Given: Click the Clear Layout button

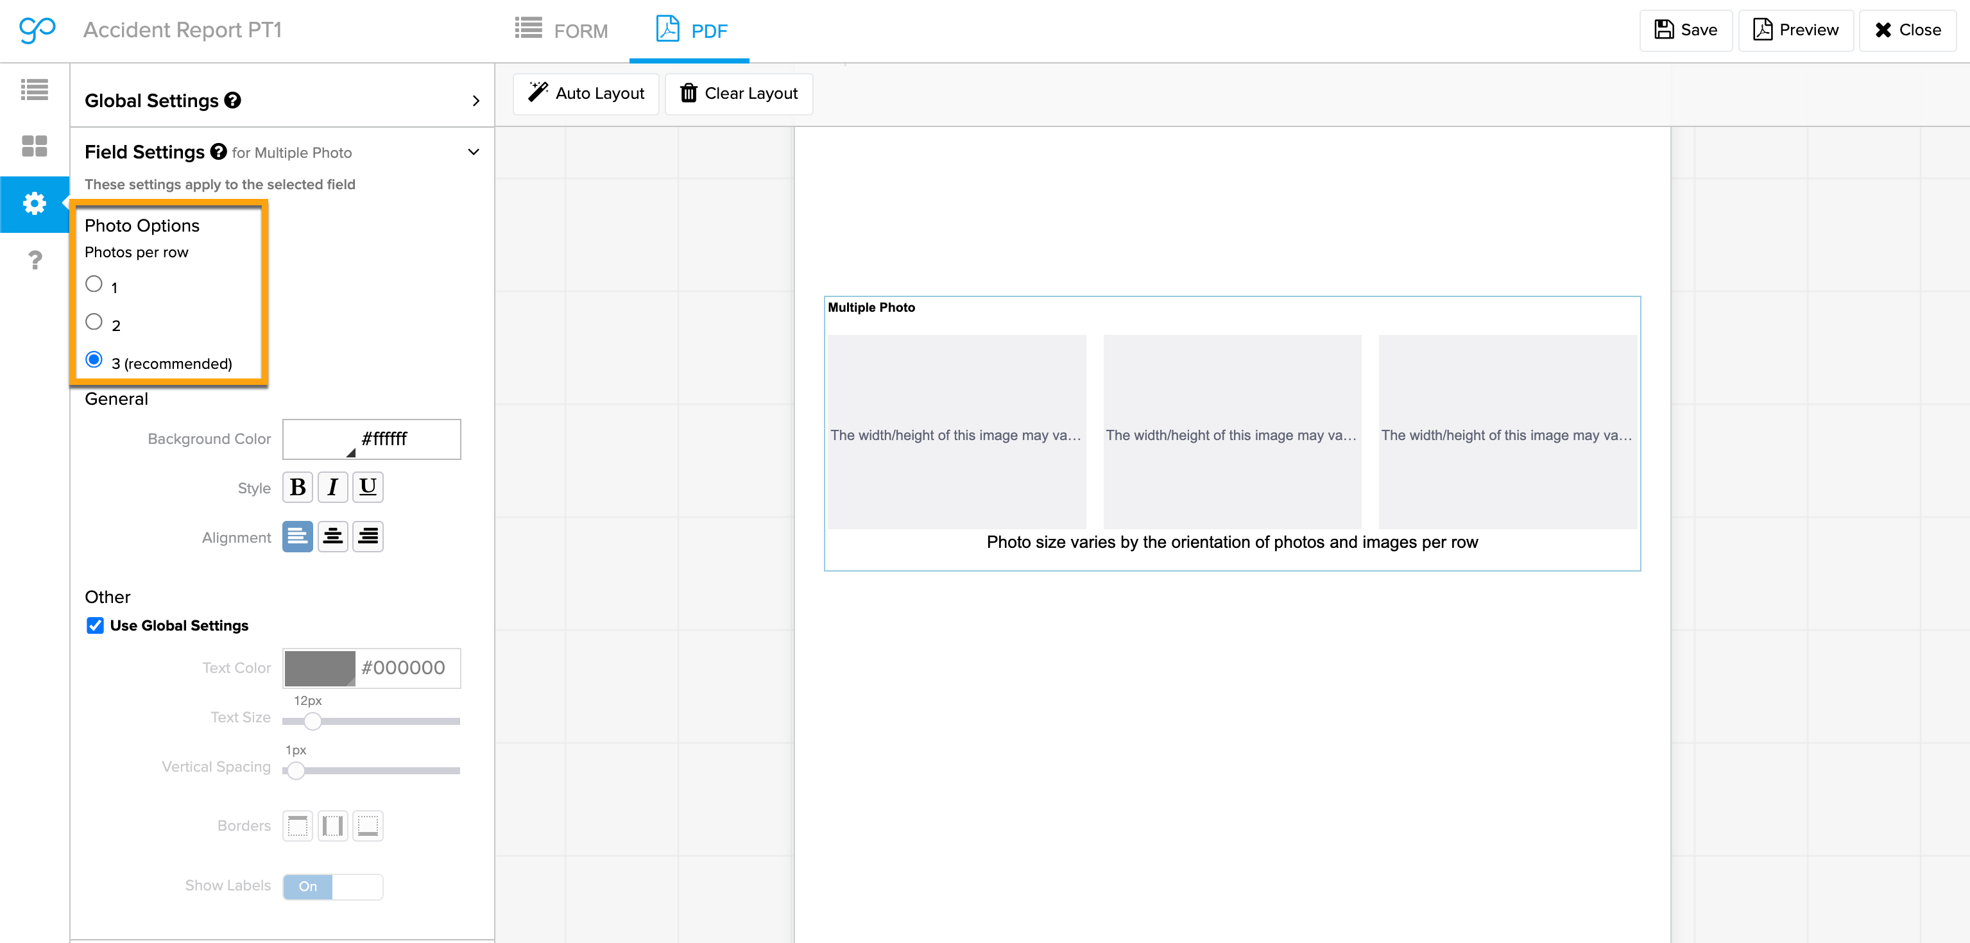Looking at the screenshot, I should click(x=739, y=93).
